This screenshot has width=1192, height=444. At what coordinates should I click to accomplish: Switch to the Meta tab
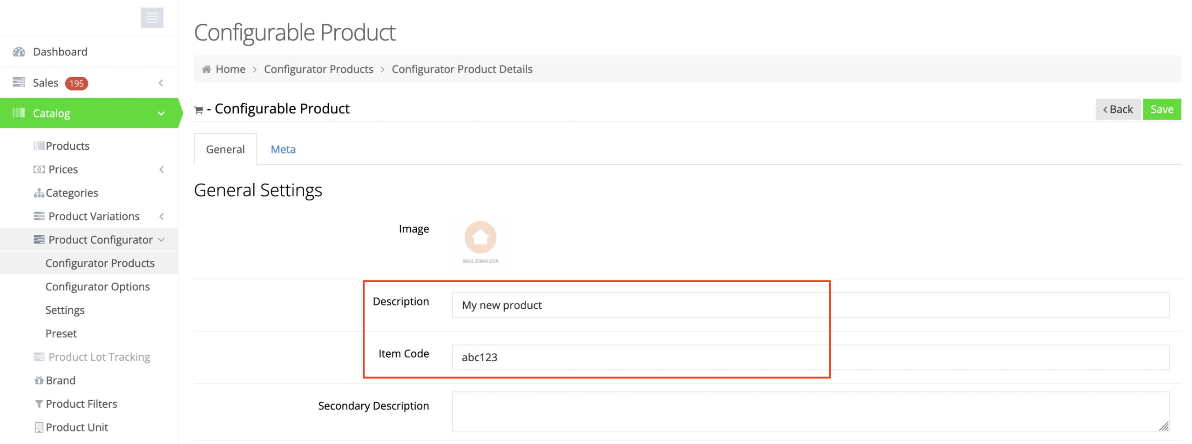[283, 149]
